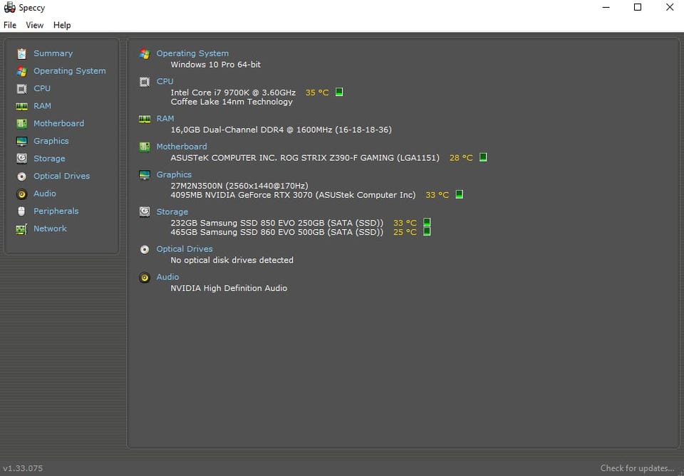Click the Operating System heading link in main panel
The width and height of the screenshot is (684, 476).
(192, 53)
